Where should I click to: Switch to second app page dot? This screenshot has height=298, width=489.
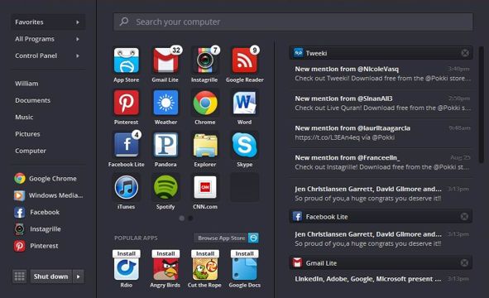pyautogui.click(x=190, y=218)
